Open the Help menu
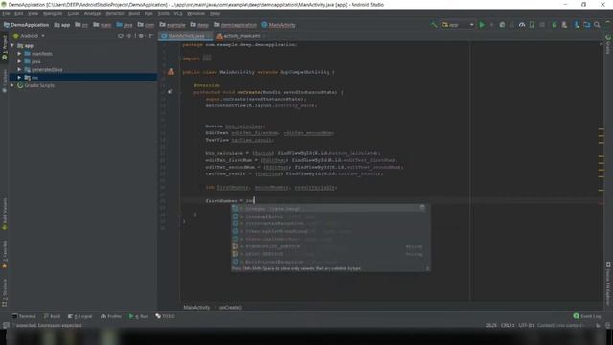The width and height of the screenshot is (613, 345). coord(215,13)
